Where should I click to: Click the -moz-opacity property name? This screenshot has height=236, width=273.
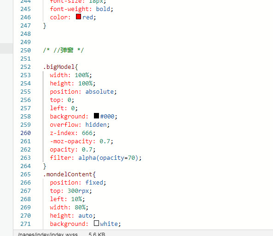71,141
